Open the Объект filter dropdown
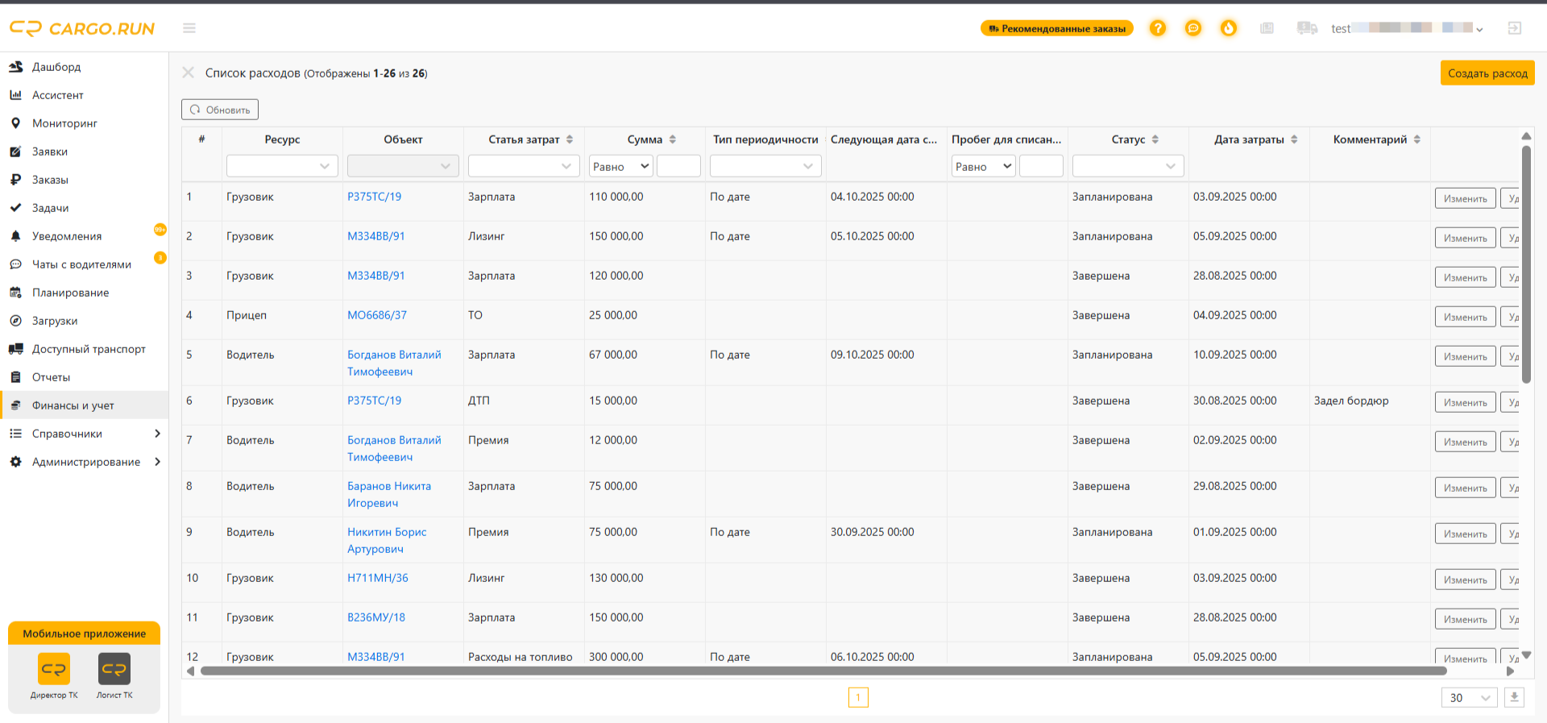The width and height of the screenshot is (1547, 723). 403,166
